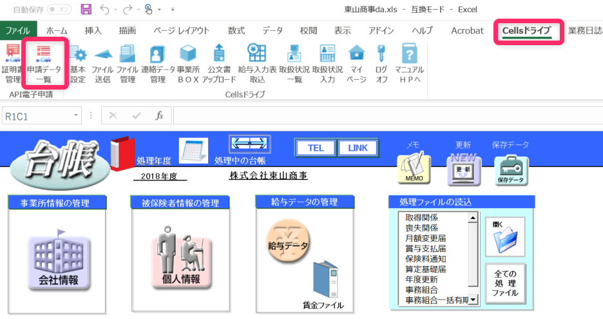The image size is (603, 319).
Task: Open the ファイル tab
Action: (x=18, y=31)
